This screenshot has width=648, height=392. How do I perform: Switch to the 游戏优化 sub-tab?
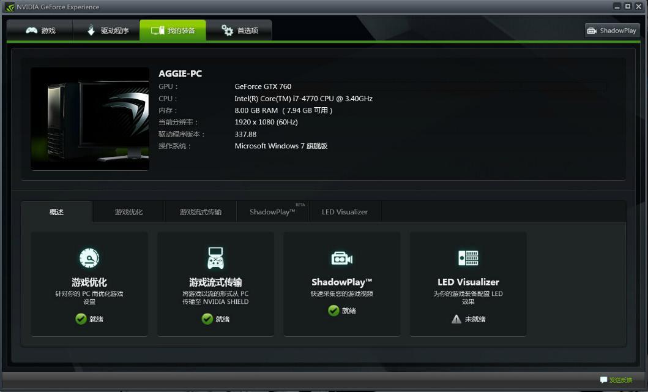pos(128,212)
